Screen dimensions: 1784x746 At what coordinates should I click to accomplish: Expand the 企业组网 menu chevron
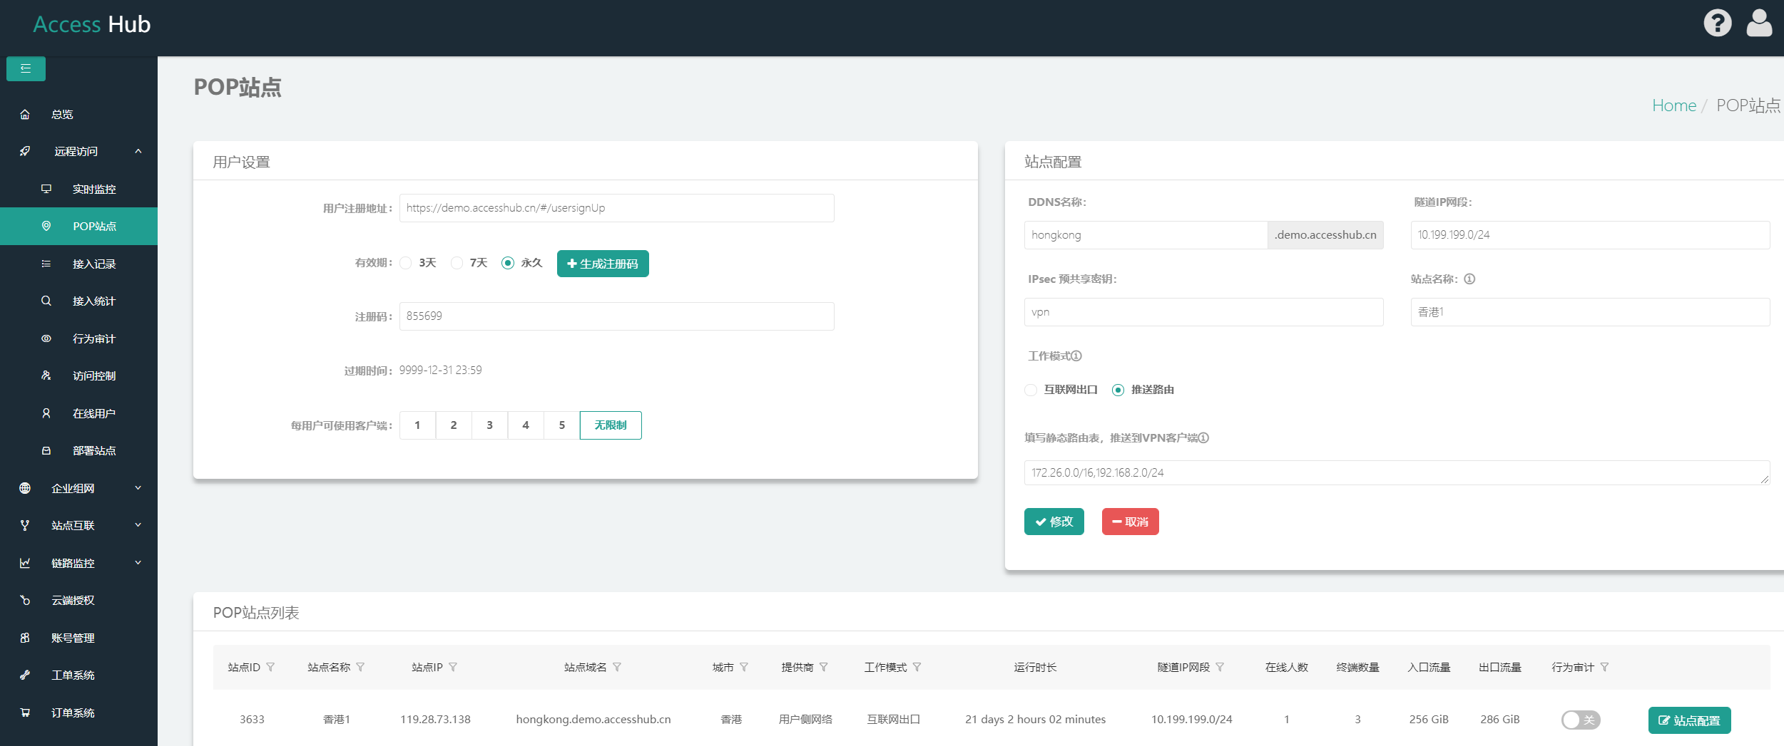(138, 488)
